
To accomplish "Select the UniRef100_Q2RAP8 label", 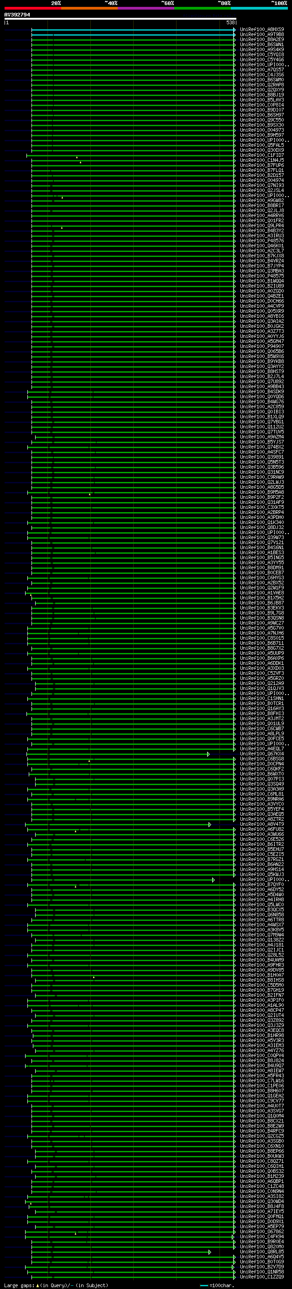I will pyautogui.click(x=262, y=85).
